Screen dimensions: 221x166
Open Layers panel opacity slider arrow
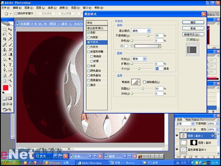[x=217, y=124]
